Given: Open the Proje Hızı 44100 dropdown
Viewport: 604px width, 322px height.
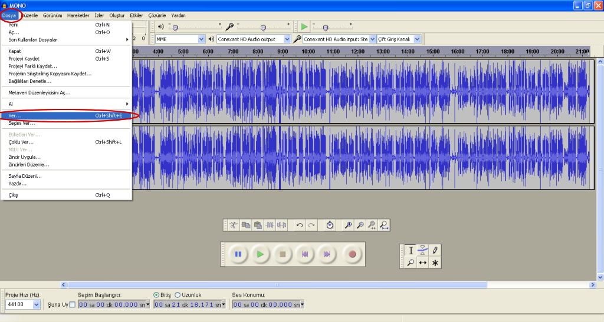Looking at the screenshot, I should point(36,305).
